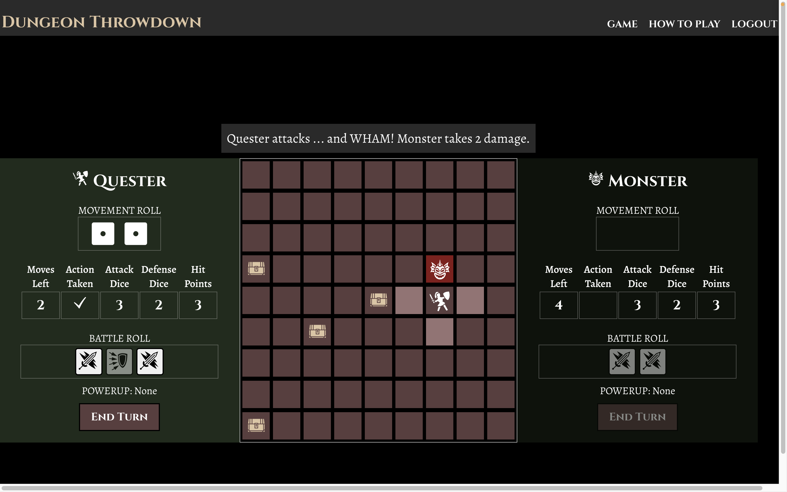
Task: Move to highlighted tile below the Quester
Action: coord(439,332)
